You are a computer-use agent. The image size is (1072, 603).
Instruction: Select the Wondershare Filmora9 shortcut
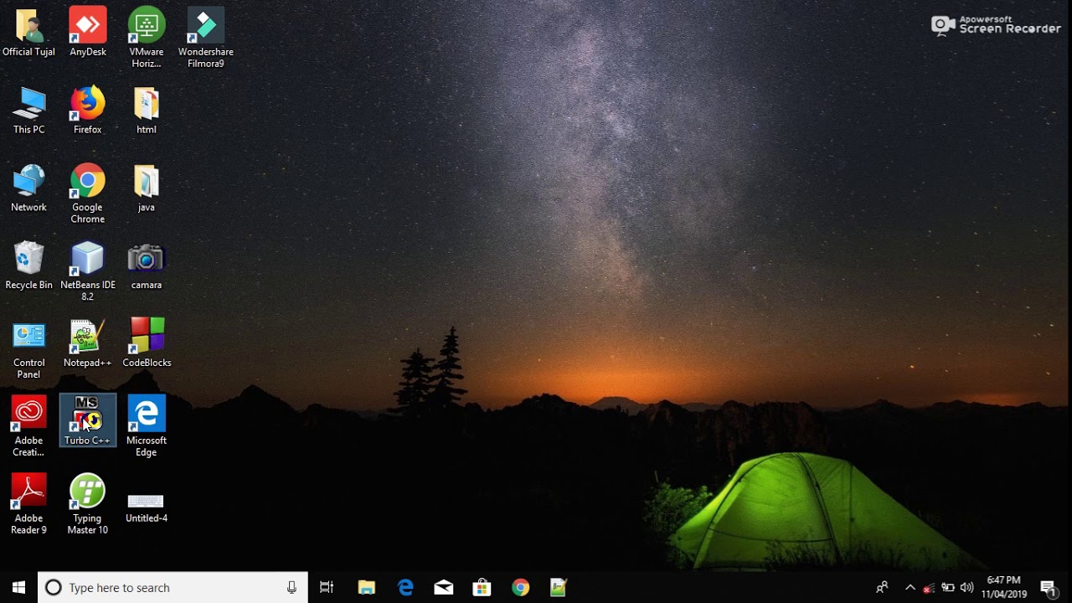pyautogui.click(x=205, y=38)
